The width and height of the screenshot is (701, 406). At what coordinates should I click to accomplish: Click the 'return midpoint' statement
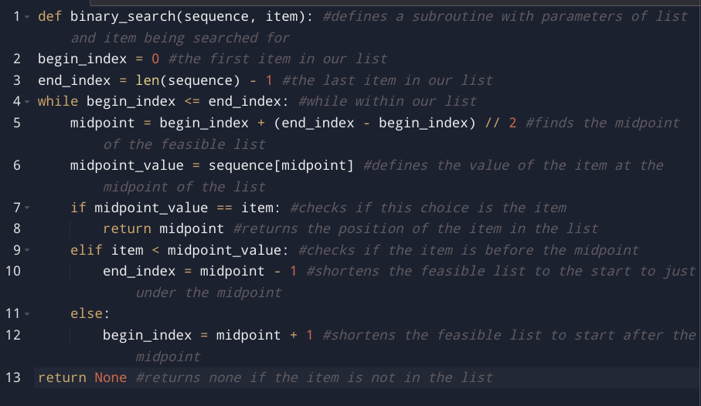[163, 228]
